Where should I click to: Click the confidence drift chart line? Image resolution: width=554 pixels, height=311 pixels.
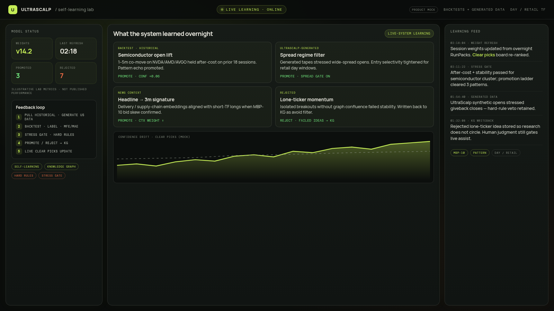click(x=274, y=156)
